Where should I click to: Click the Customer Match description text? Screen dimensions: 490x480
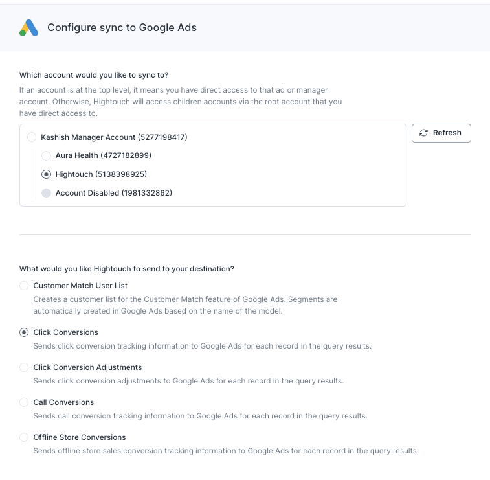pyautogui.click(x=185, y=304)
